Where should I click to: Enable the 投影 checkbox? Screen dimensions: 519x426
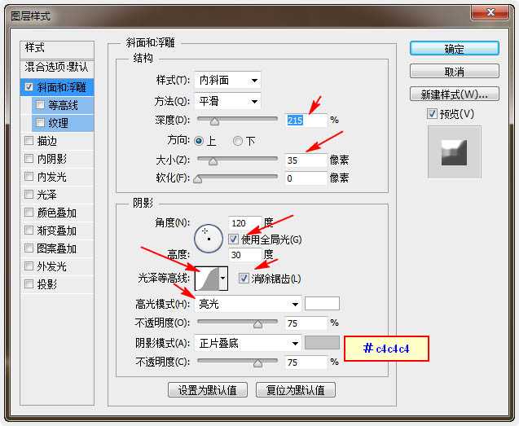pyautogui.click(x=29, y=283)
